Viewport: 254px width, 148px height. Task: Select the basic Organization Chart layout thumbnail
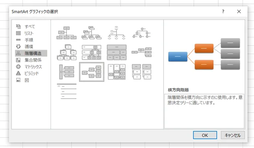[66, 33]
